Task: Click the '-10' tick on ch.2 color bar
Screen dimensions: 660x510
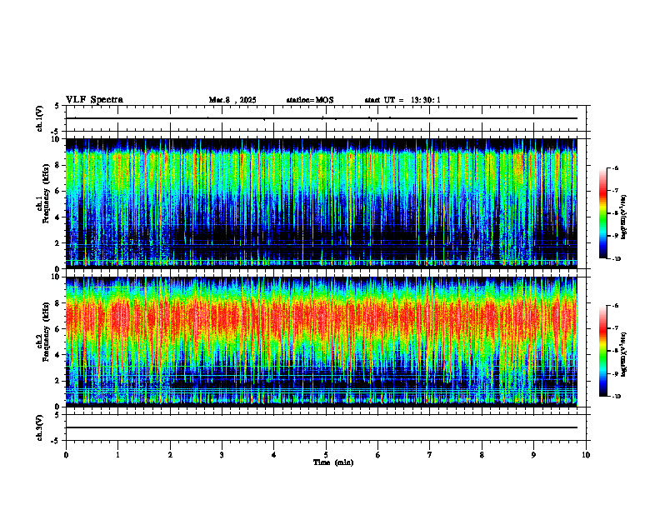Action: click(616, 397)
